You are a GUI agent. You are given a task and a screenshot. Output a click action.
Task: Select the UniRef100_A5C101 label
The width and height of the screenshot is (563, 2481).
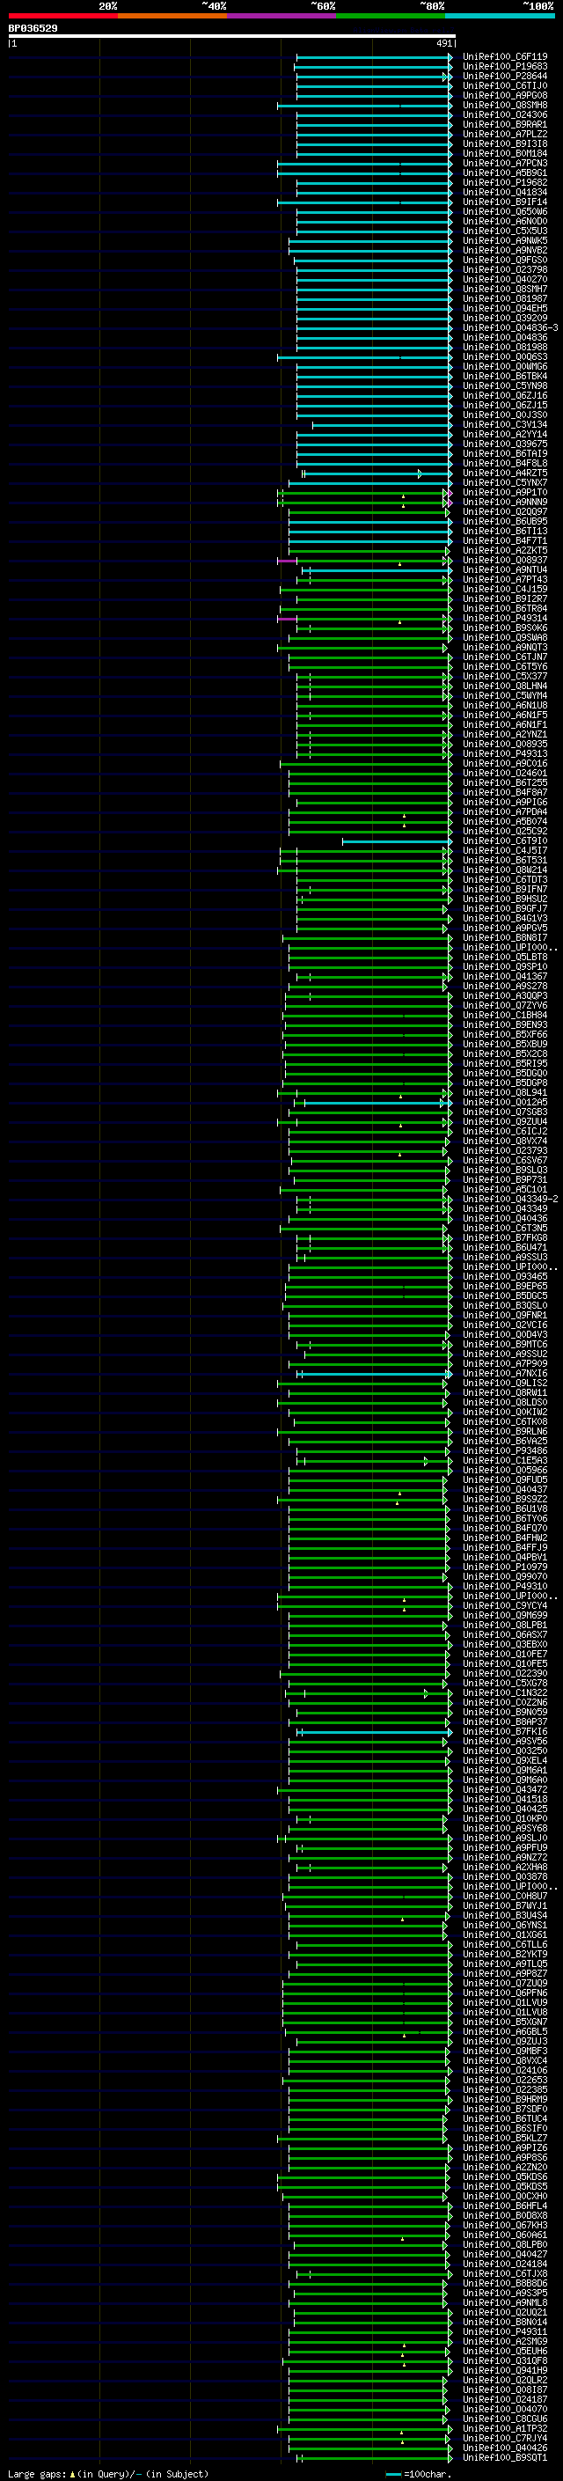pyautogui.click(x=505, y=1190)
